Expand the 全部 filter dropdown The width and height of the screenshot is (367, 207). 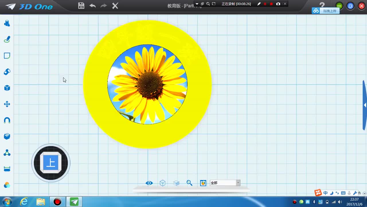238,183
